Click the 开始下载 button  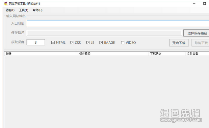tap(179, 43)
